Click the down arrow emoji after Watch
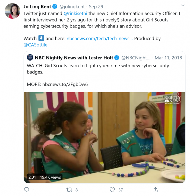Screen dimensions: 190x196 click(x=41, y=38)
